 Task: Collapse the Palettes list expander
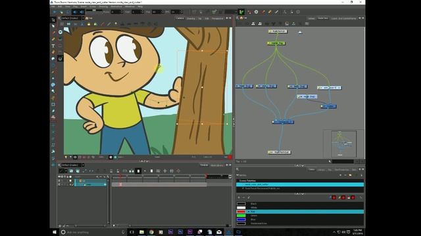(237, 175)
